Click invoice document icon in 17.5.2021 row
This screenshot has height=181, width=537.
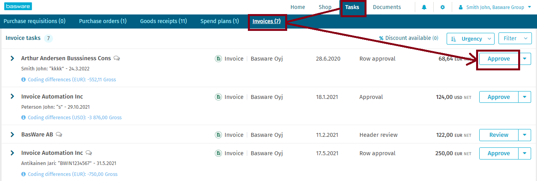point(218,153)
